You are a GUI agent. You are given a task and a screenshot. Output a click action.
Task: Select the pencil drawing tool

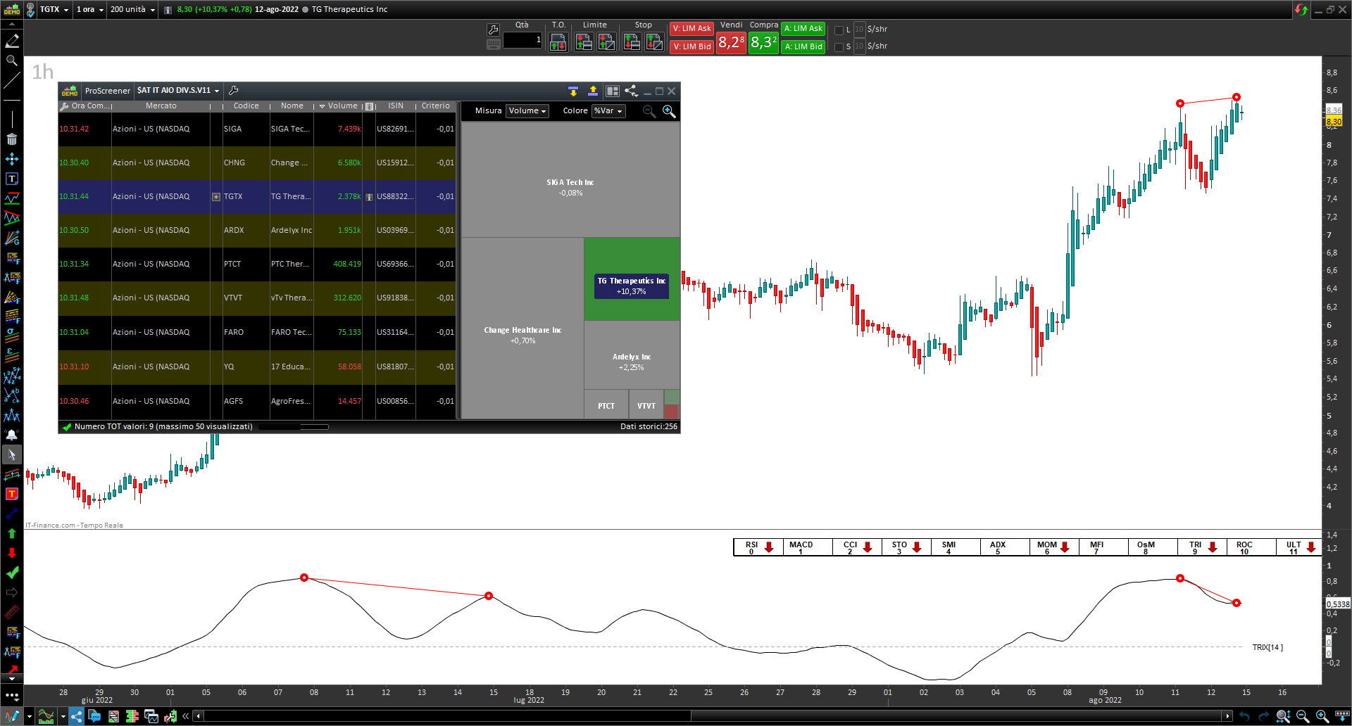pos(12,41)
